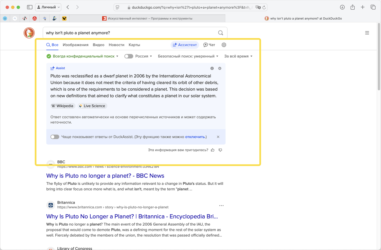Image resolution: width=381 pixels, height=250 pixels.
Task: Open the DuckDuckGo hamburger menu
Action: pos(367,33)
